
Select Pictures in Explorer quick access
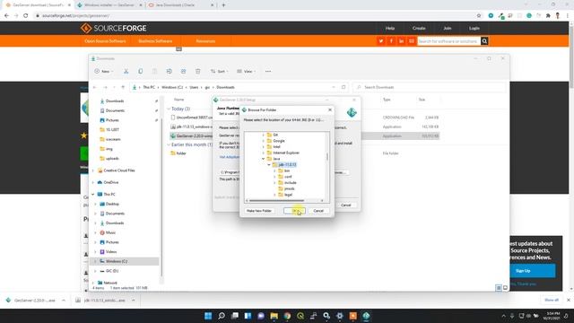click(112, 120)
